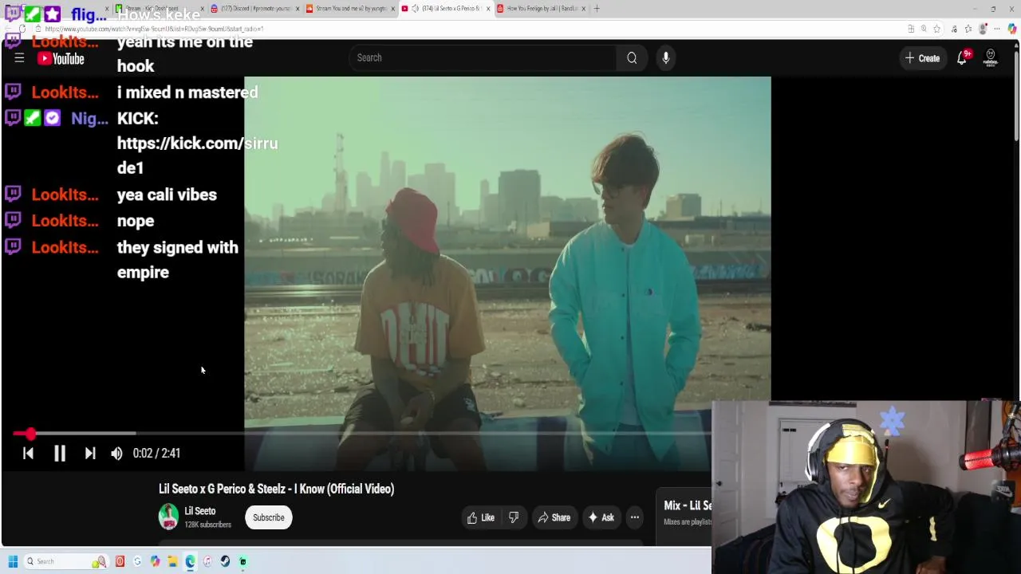The image size is (1021, 574).
Task: Open the red app icon after taskbar search
Action: pyautogui.click(x=120, y=561)
